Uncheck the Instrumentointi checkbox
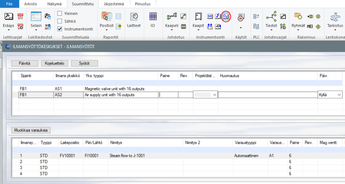 click(60, 29)
